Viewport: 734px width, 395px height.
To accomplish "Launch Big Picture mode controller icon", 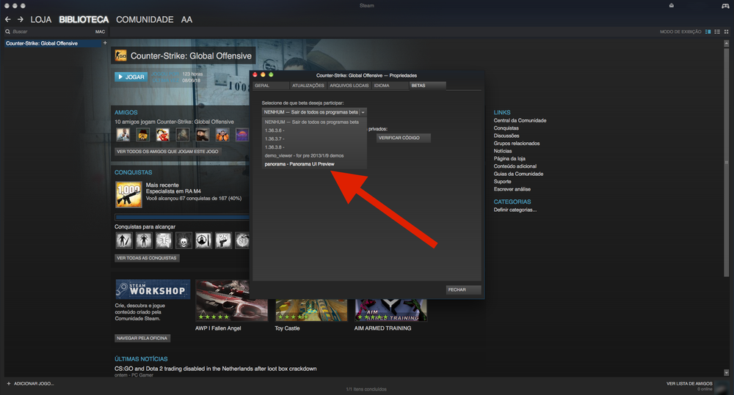I will click(725, 6).
